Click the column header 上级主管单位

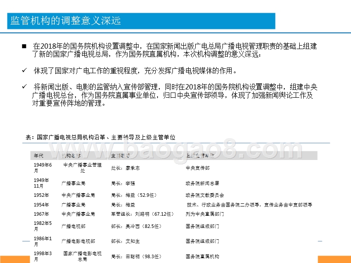[200, 156]
